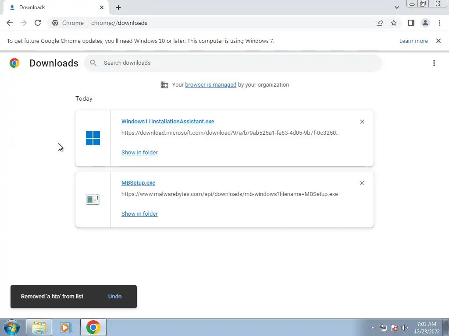Select the Downloads tab

56,7
